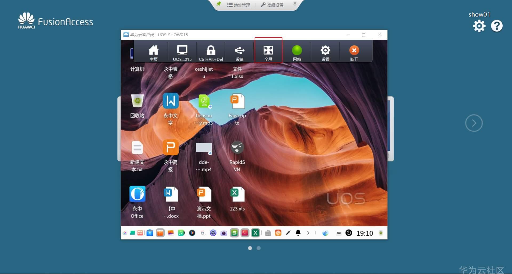Viewport: 512px width, 274px height.
Task: Go to next desktop with right arrow
Action: pyautogui.click(x=474, y=123)
